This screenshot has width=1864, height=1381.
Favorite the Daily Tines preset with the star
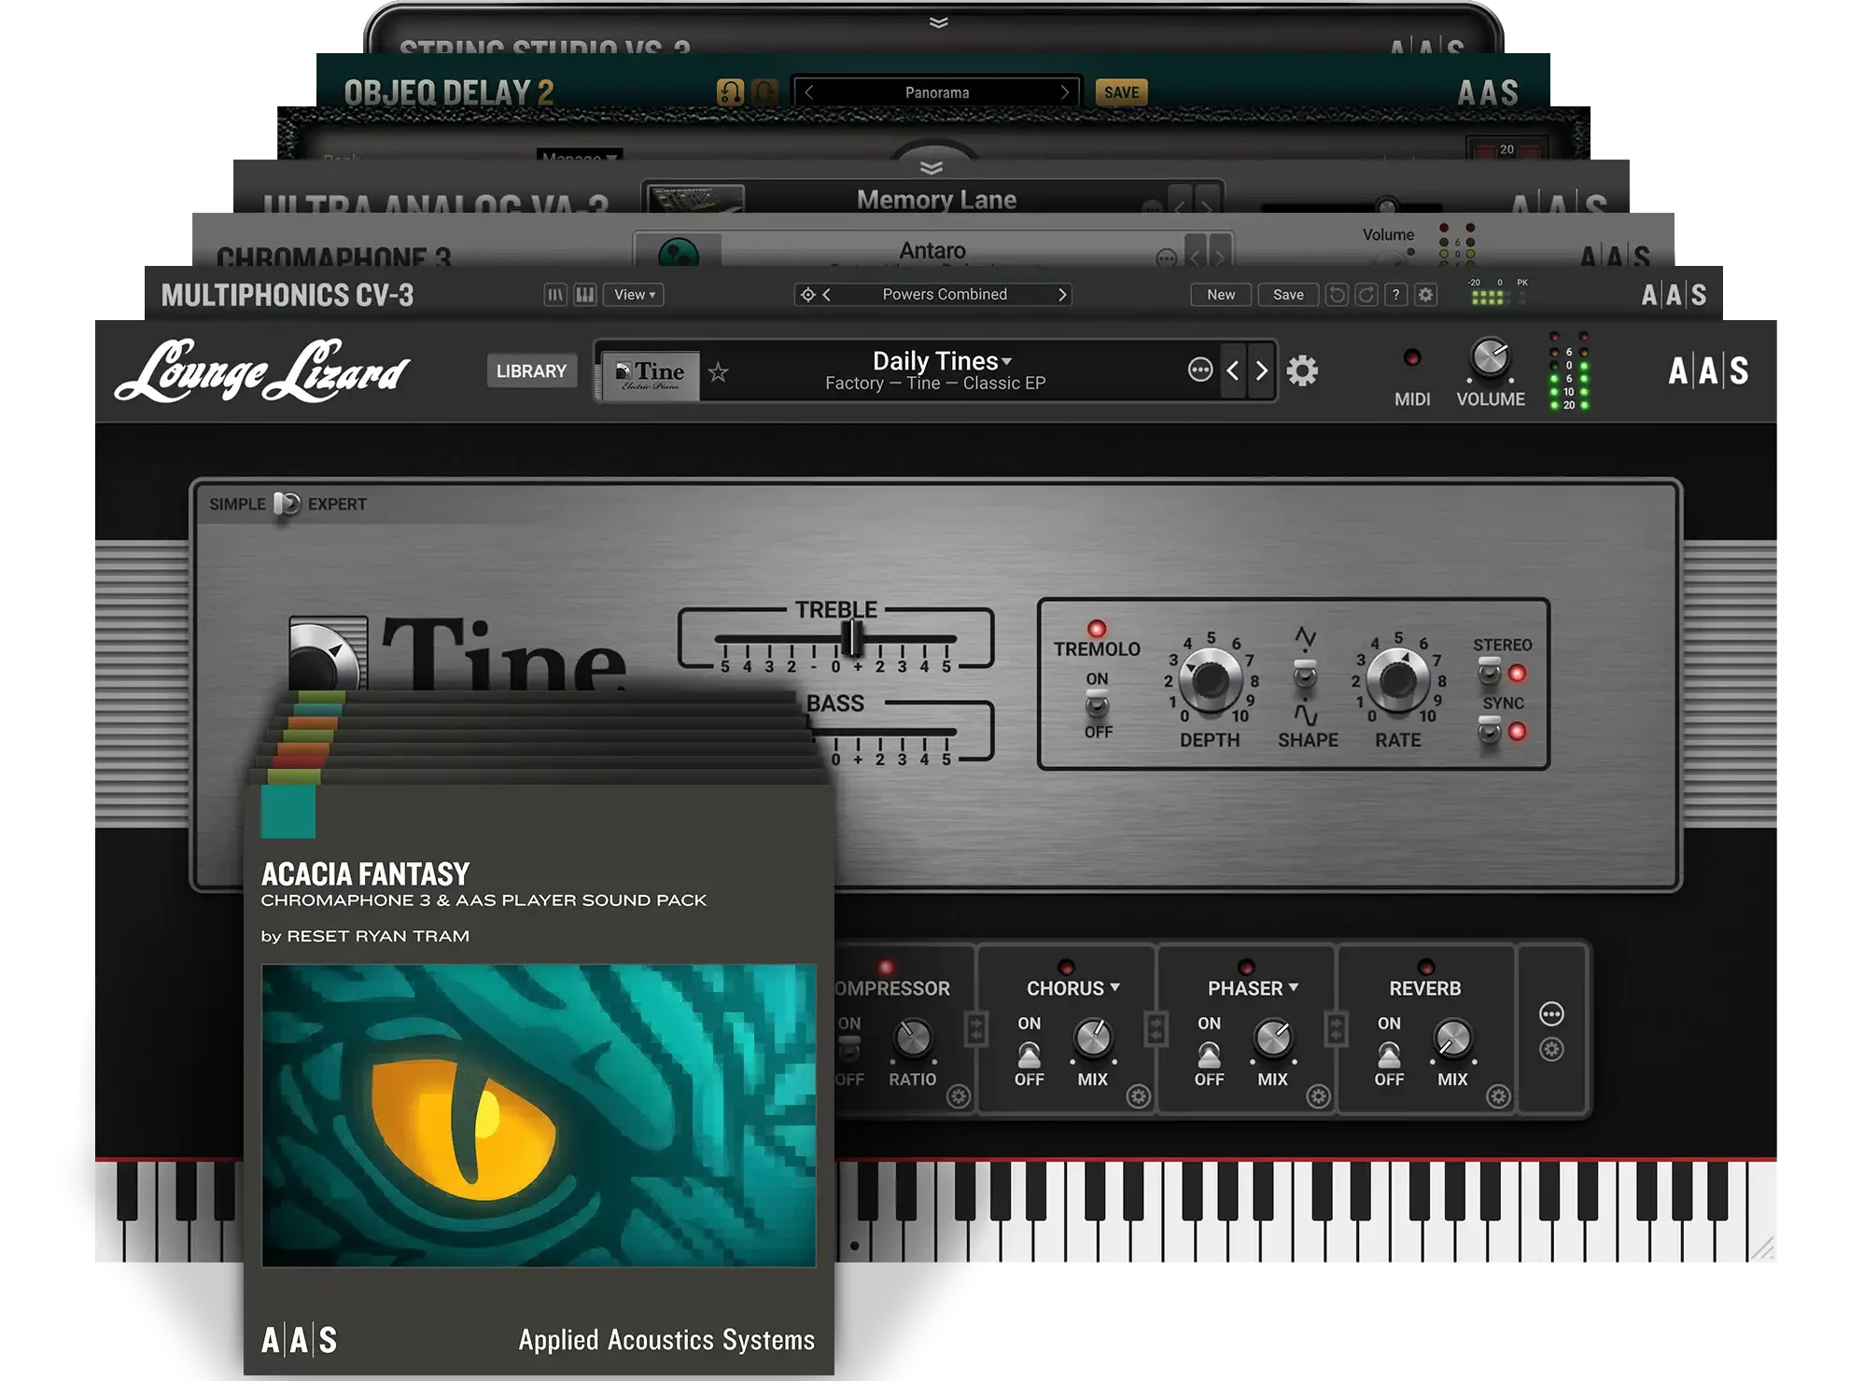click(718, 373)
